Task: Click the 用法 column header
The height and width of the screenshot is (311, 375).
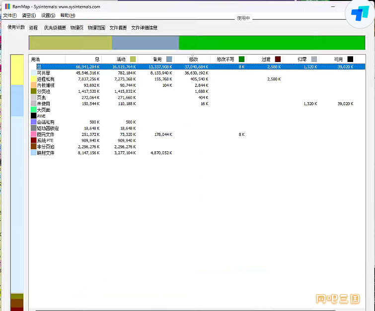Action: 36,59
